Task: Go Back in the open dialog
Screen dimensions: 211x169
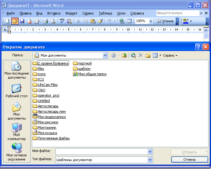Action: pyautogui.click(x=114, y=55)
